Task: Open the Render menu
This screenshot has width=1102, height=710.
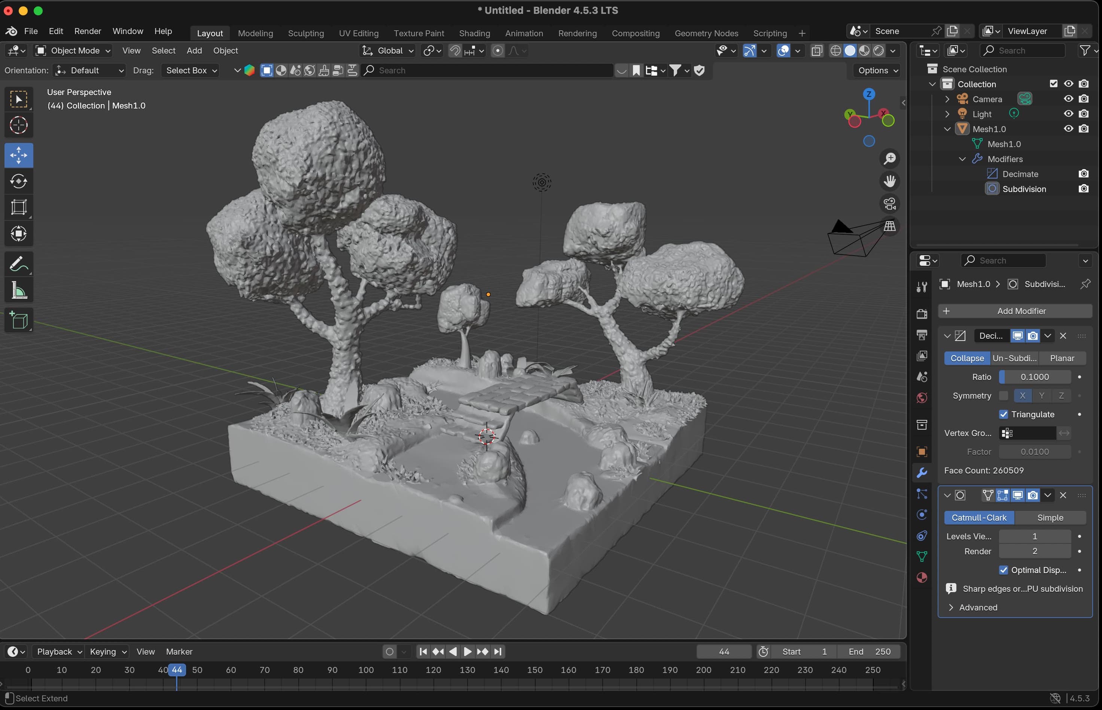Action: (88, 31)
